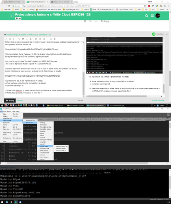The image size is (171, 204).
Task: Click the Arduino code editor horizontal scrollbar
Action: point(78,163)
